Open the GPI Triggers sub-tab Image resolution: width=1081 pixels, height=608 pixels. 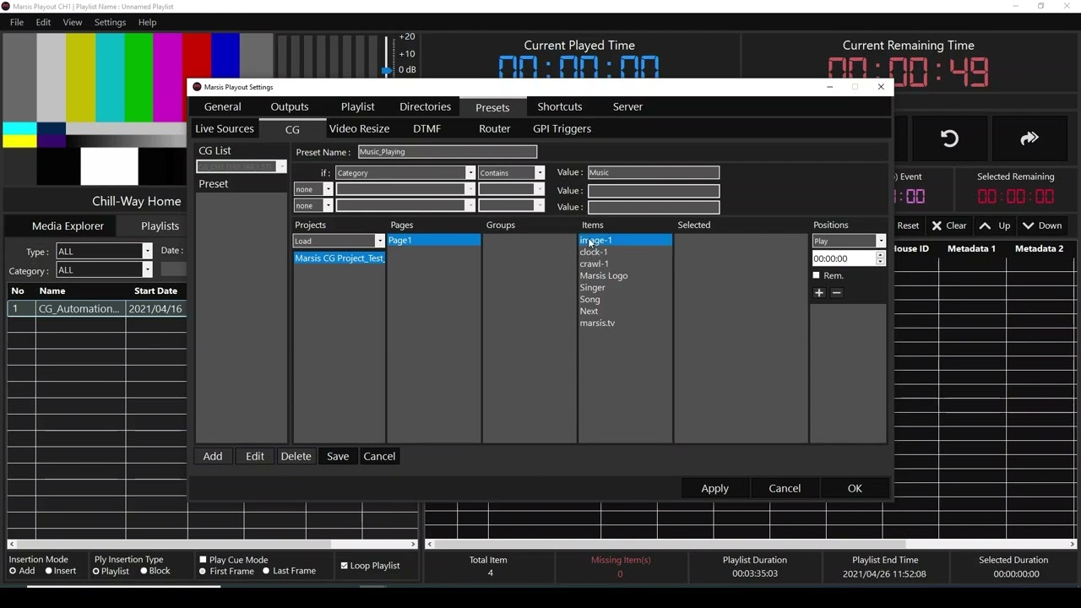pos(562,128)
